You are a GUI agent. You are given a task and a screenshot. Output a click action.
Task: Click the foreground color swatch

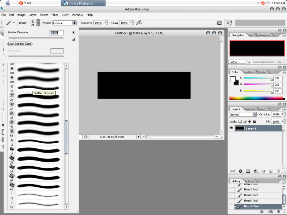click(x=232, y=79)
